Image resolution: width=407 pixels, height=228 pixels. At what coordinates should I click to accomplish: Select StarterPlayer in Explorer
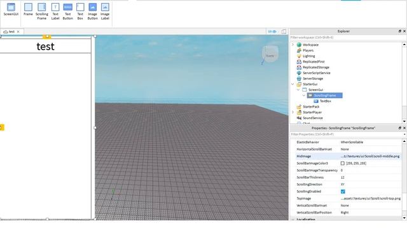312,112
